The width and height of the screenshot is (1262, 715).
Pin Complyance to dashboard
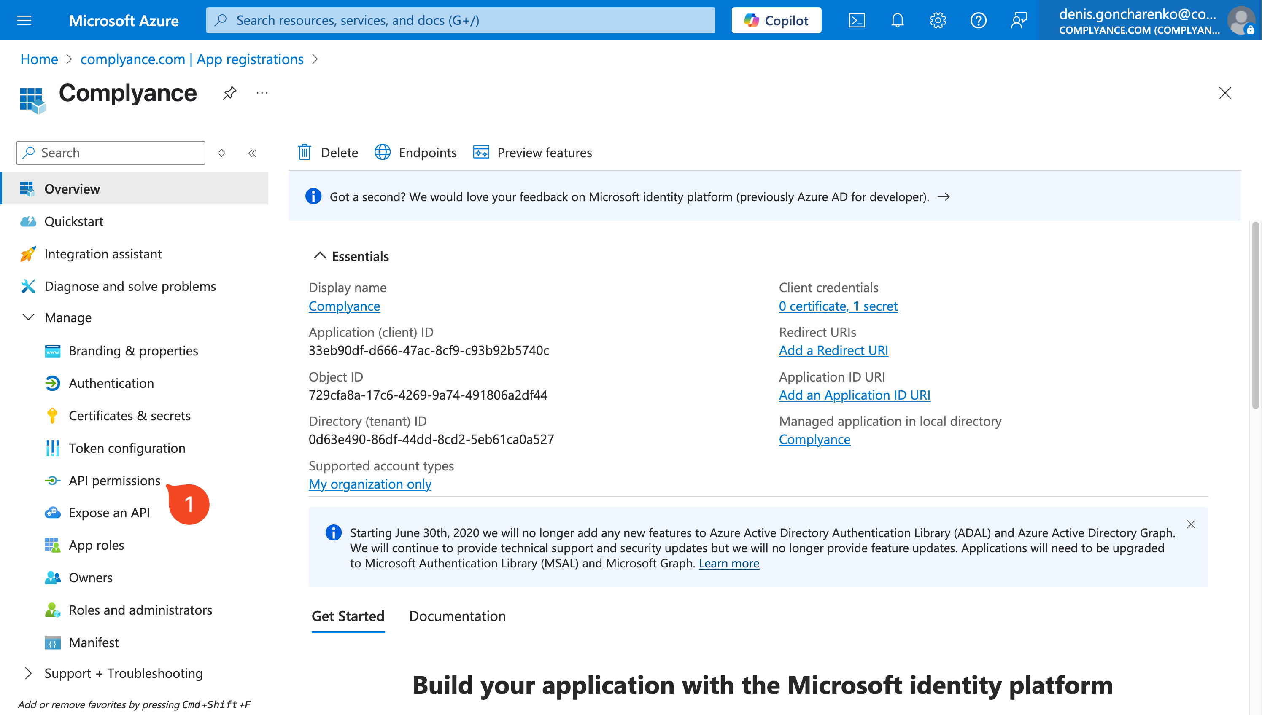point(229,93)
